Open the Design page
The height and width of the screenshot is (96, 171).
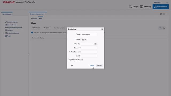[x=134, y=7]
